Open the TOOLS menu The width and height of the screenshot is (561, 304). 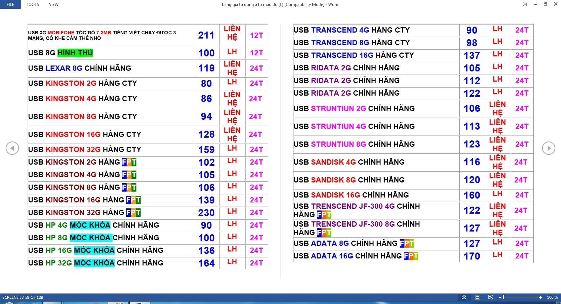[x=32, y=5]
